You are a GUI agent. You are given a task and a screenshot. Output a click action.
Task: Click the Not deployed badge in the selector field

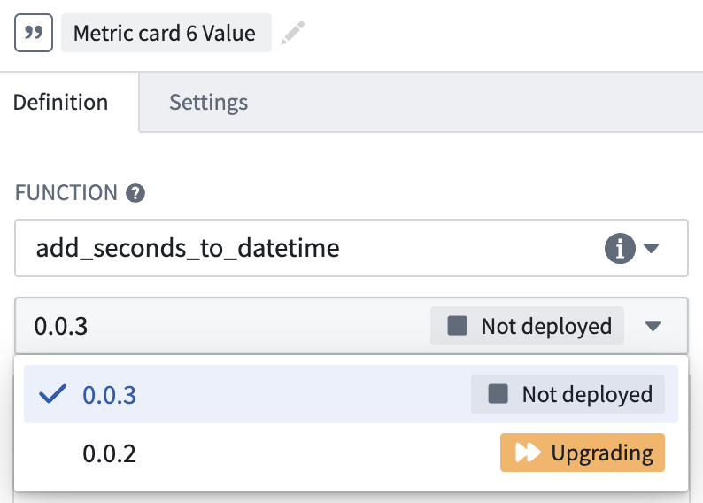click(x=527, y=326)
